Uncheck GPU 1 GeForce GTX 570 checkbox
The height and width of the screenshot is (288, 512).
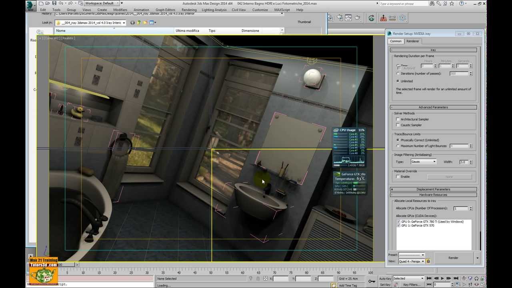click(398, 226)
